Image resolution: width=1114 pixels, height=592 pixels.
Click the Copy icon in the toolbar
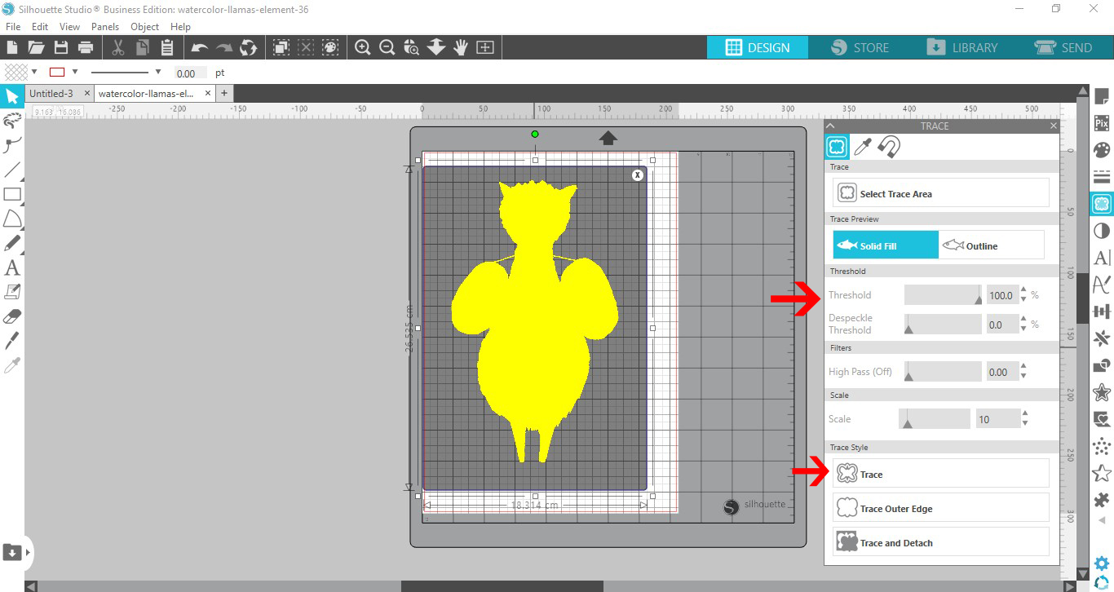142,47
